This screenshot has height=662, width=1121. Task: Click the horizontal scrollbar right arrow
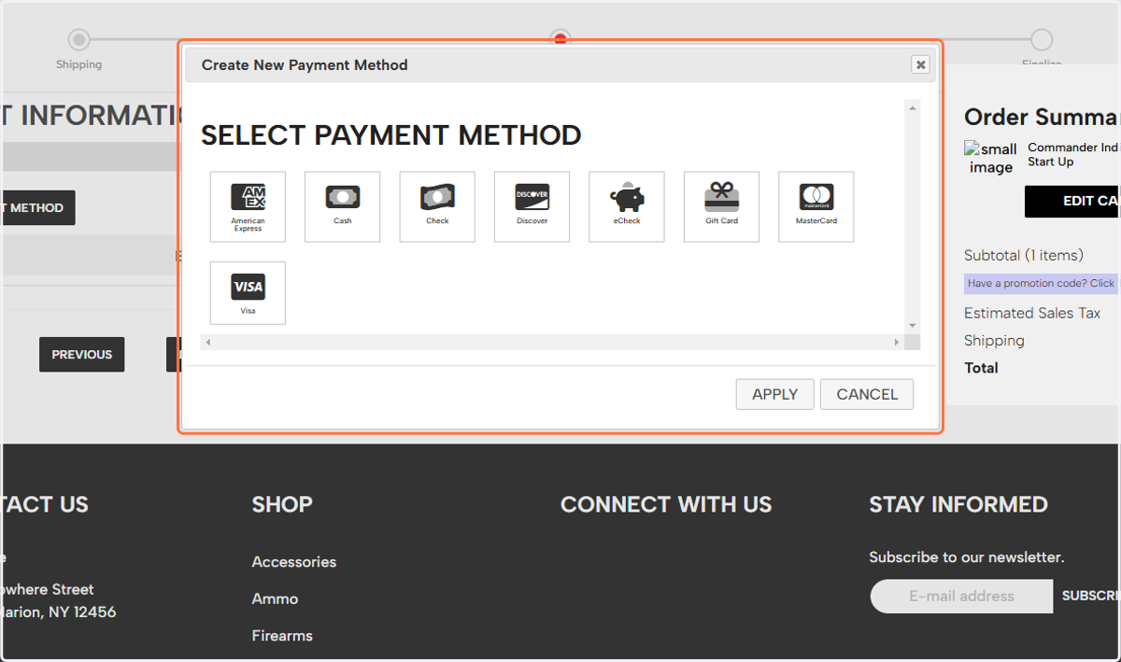point(897,343)
